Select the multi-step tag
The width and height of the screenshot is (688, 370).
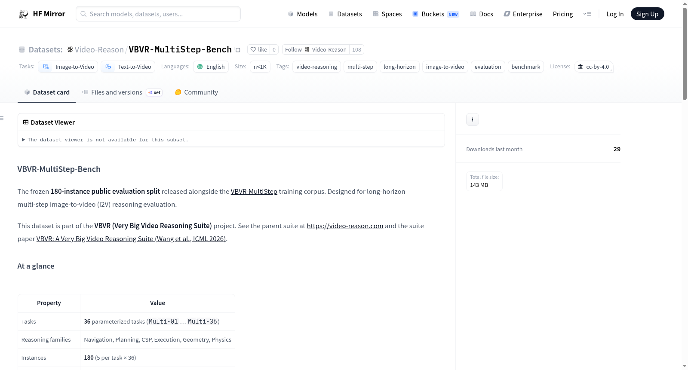(360, 67)
